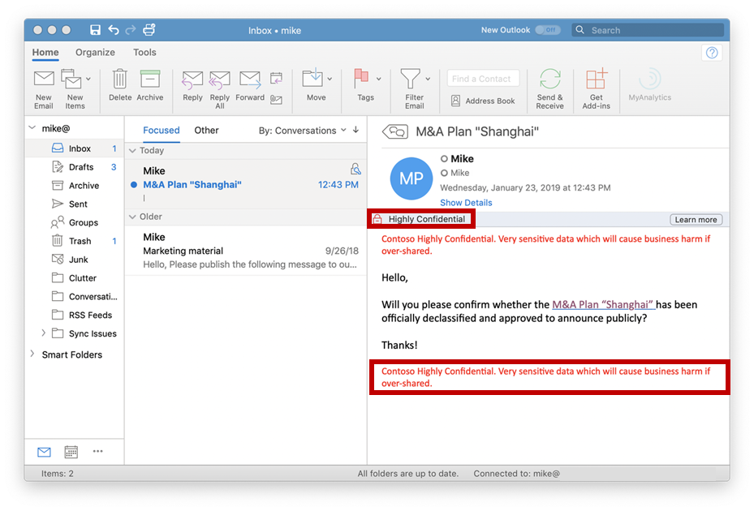Image resolution: width=754 pixels, height=511 pixels.
Task: Open the Filter Email dropdown arrow
Action: click(x=428, y=79)
